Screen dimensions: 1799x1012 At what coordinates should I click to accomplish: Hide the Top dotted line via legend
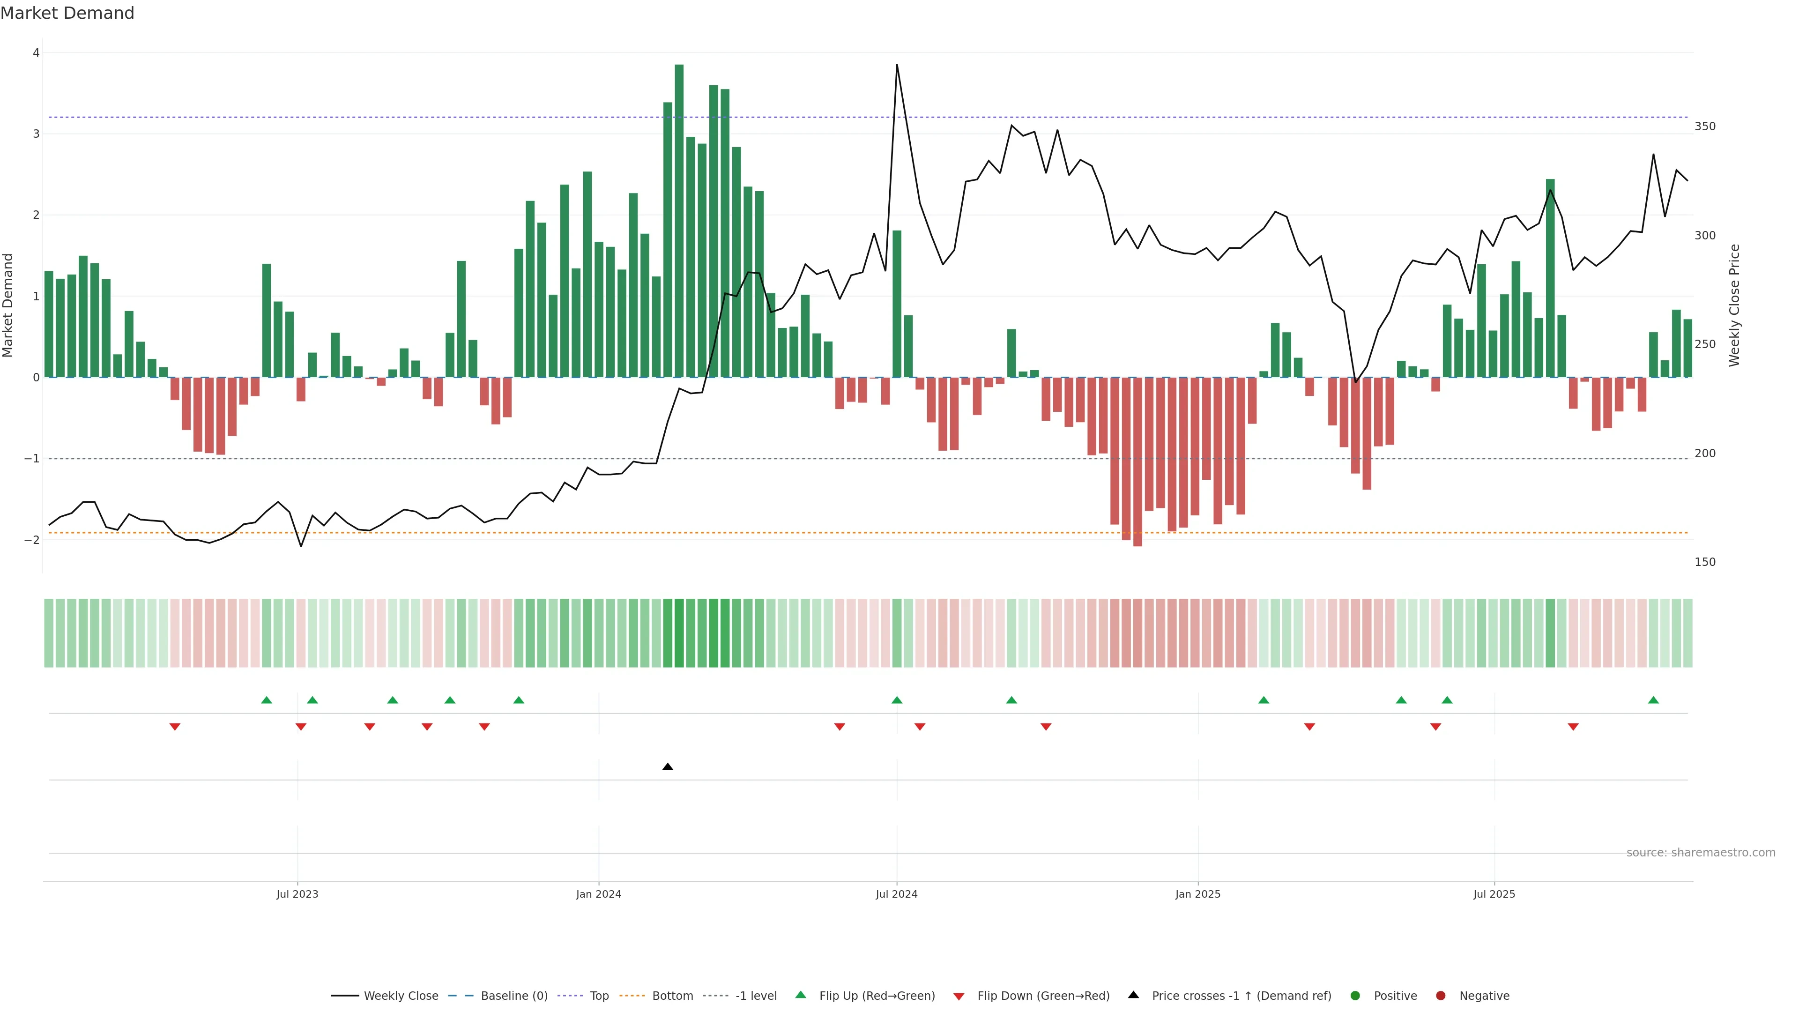599,995
